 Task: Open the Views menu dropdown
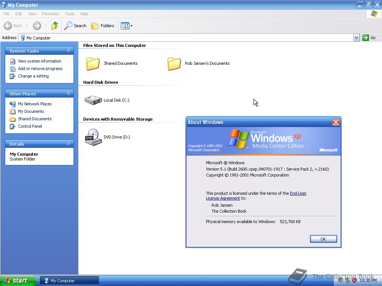point(131,26)
